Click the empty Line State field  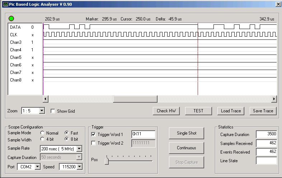267,160
